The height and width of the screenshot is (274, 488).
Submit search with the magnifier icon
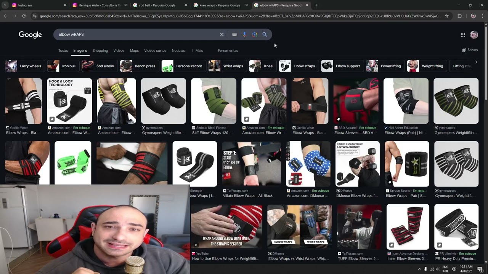pos(265,34)
